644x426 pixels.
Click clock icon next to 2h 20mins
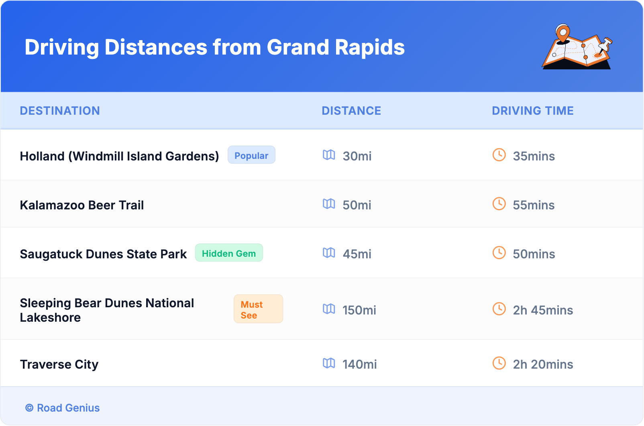pos(499,363)
